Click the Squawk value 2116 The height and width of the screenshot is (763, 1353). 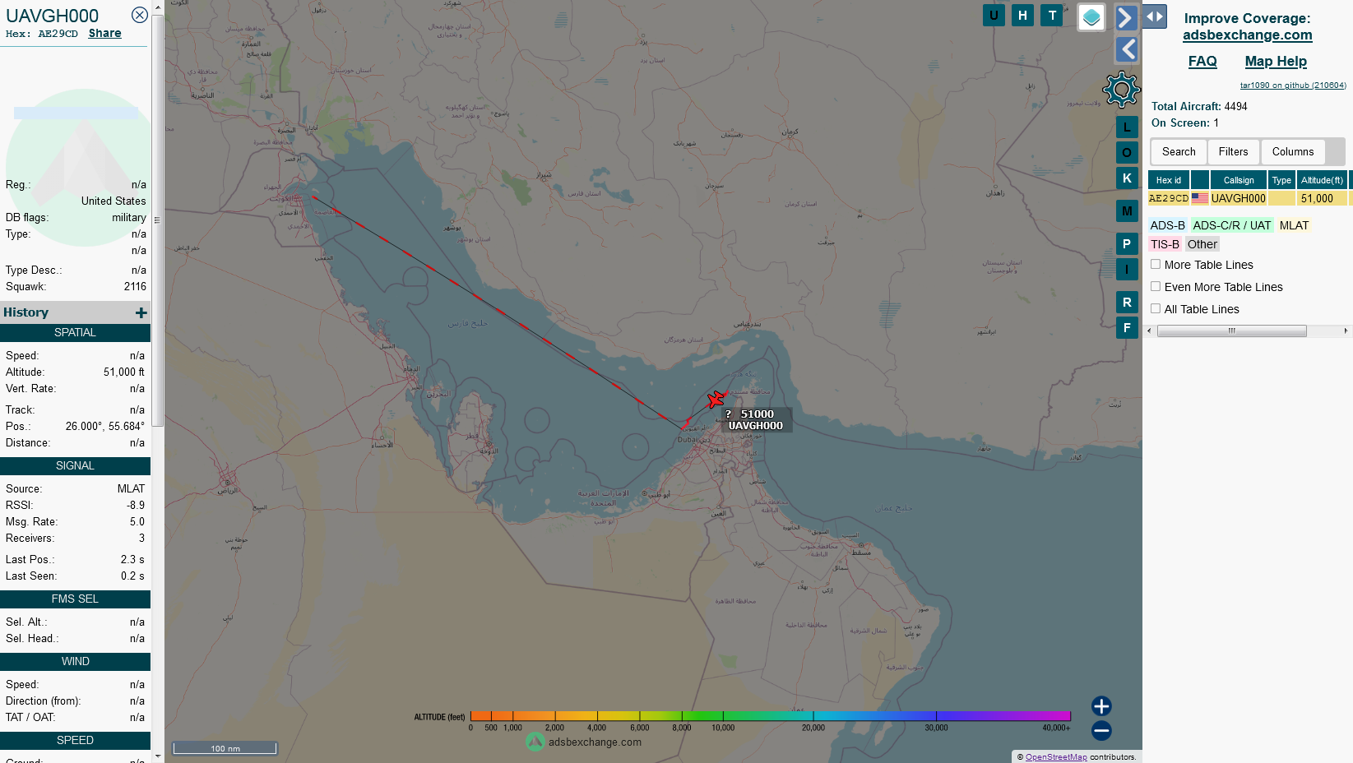135,286
